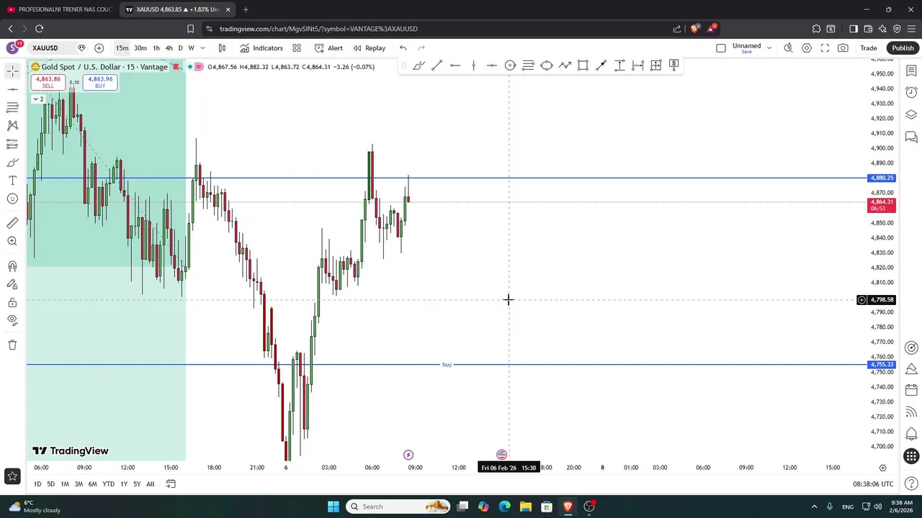922x518 pixels.
Task: Open the Indicators dialog
Action: point(261,48)
